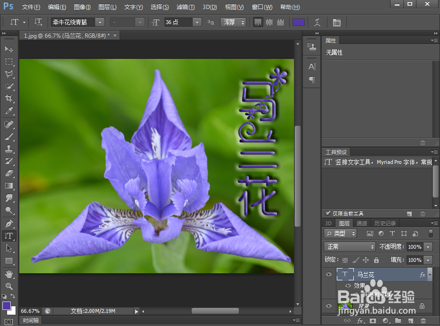
Task: Toggle 效果 layer effects visibility
Action: (348, 285)
